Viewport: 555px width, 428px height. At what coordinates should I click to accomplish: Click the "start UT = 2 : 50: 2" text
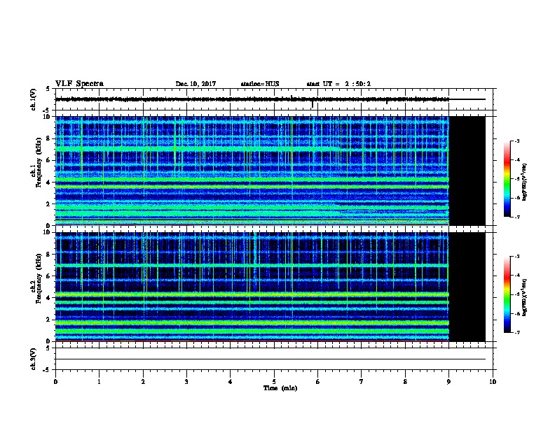coord(338,84)
